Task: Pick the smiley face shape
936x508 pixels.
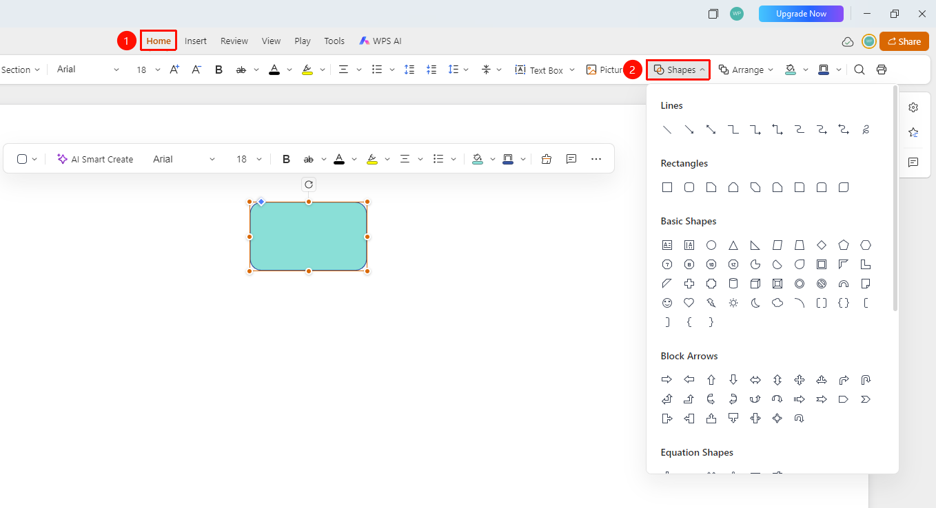Action: [x=667, y=303]
